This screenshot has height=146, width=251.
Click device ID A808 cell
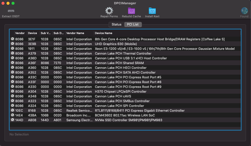tap(32, 120)
